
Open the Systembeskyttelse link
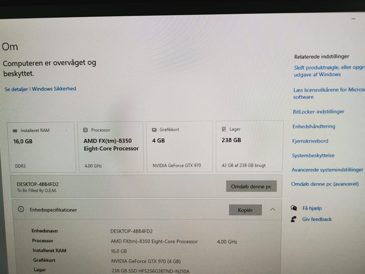pos(313,155)
